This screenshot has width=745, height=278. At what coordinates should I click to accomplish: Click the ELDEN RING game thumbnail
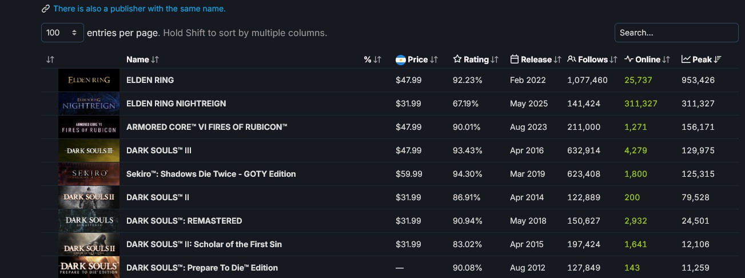click(x=89, y=80)
